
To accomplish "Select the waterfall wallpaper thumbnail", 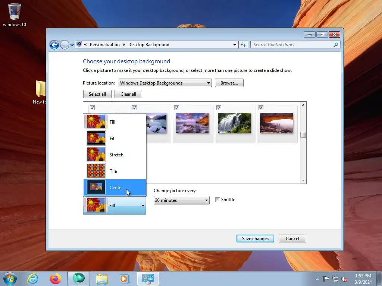I will [234, 123].
